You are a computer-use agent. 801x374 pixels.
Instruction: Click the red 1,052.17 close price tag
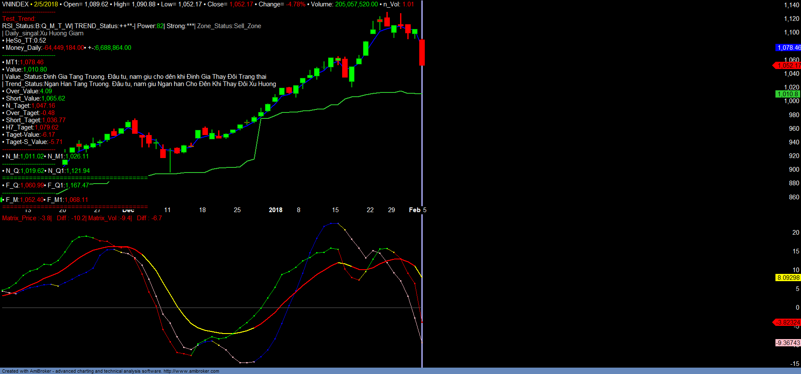pos(788,65)
